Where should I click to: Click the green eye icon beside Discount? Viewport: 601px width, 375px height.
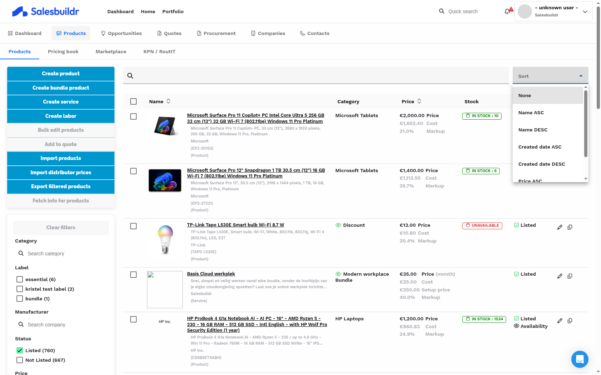(338, 225)
